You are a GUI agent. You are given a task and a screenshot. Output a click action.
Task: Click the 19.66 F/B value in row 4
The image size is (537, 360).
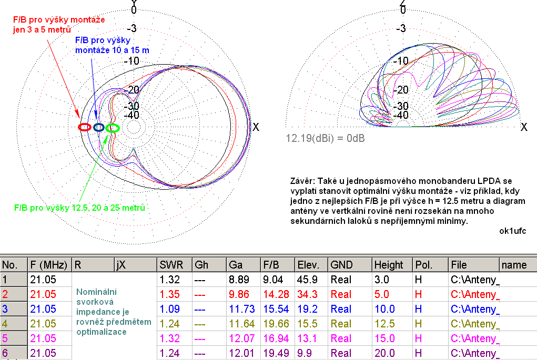276,324
